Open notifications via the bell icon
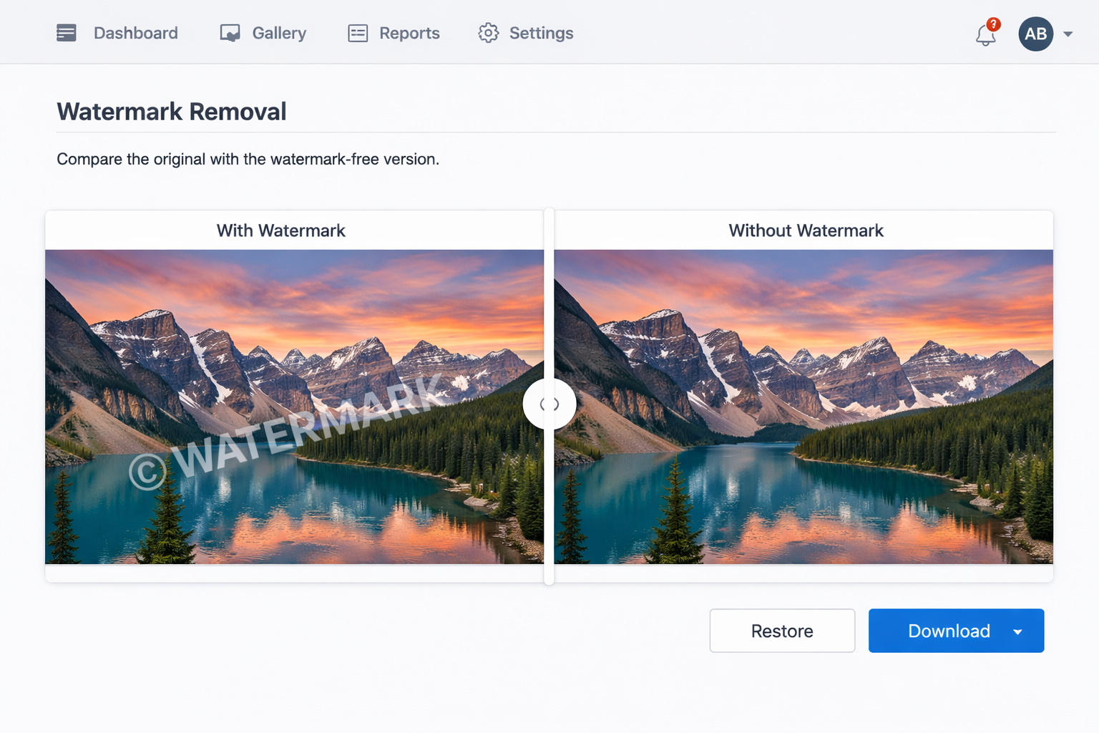The image size is (1099, 733). [985, 36]
